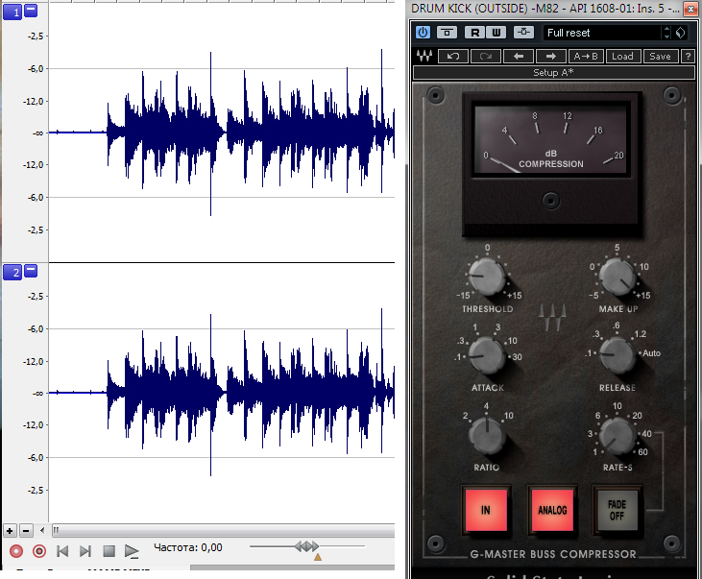Toggle the red IN button
The image size is (702, 579).
[x=486, y=510]
